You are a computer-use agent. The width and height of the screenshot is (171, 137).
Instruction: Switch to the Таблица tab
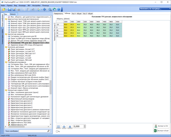67,13
